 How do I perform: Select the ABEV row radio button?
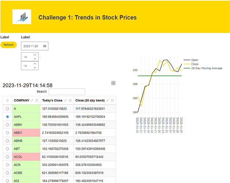pyautogui.click(x=7, y=133)
